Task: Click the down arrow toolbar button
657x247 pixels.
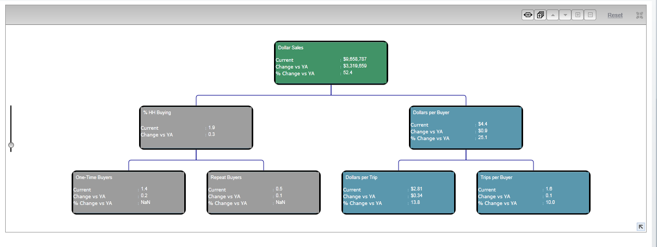Action: (565, 15)
